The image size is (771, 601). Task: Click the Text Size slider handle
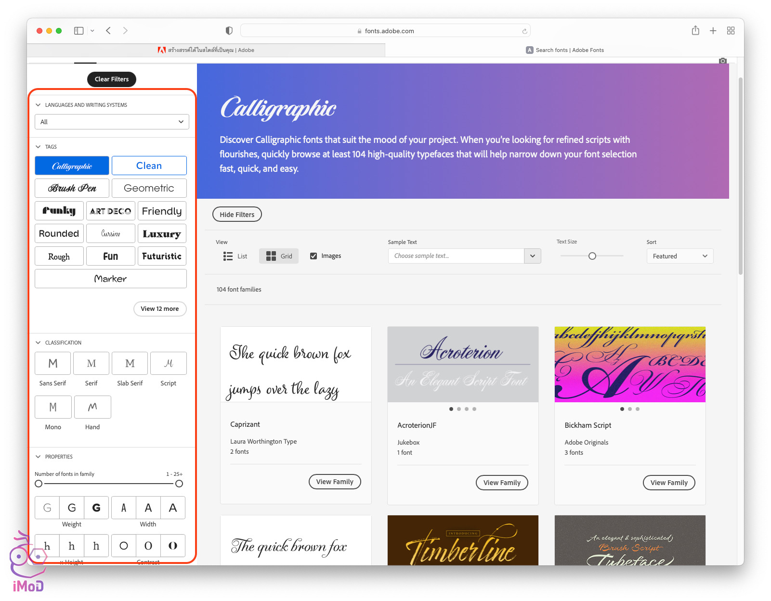tap(592, 256)
